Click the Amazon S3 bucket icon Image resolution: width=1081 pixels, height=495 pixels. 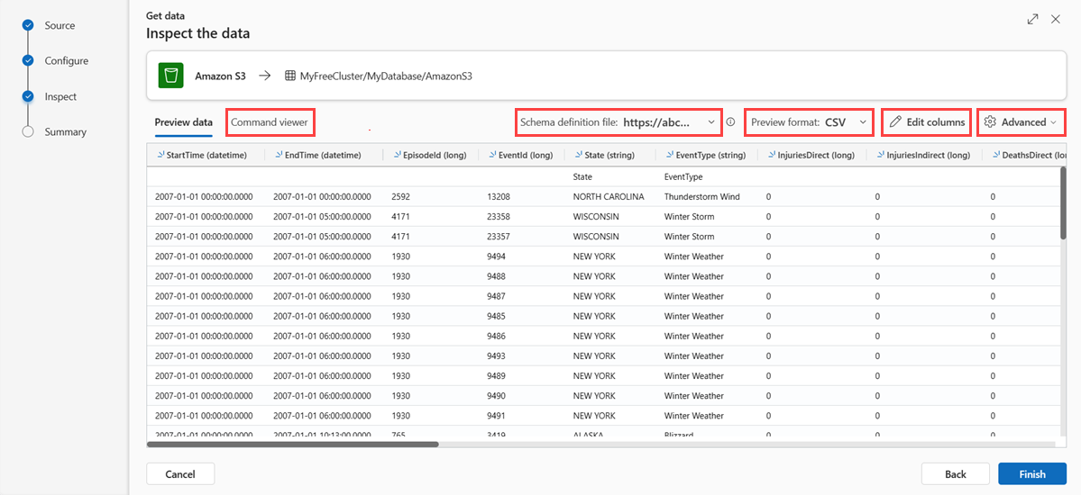coord(171,76)
